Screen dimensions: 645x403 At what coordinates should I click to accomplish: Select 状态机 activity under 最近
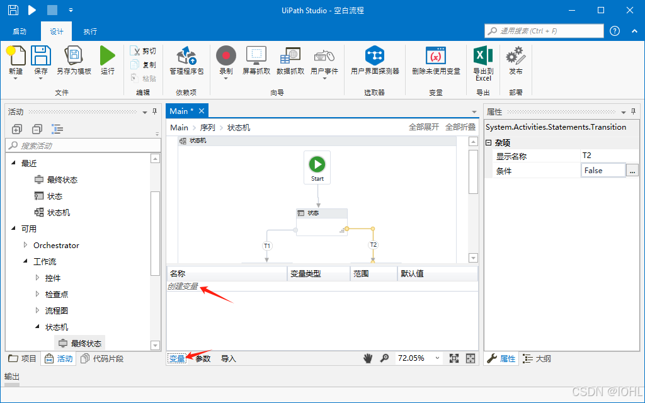pyautogui.click(x=52, y=213)
